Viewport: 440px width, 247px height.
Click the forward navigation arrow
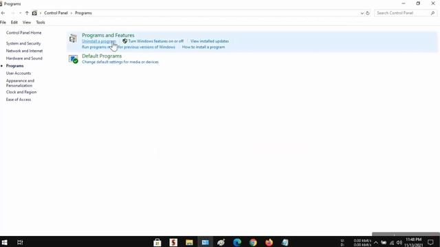click(x=12, y=13)
